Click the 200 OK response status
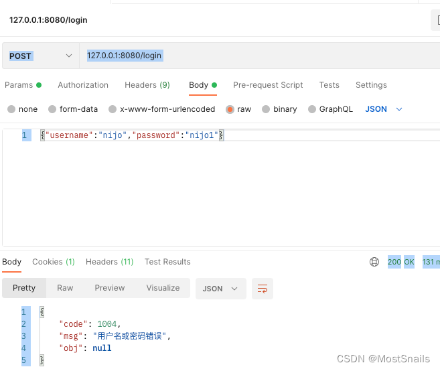This screenshot has width=440, height=369. pyautogui.click(x=401, y=262)
